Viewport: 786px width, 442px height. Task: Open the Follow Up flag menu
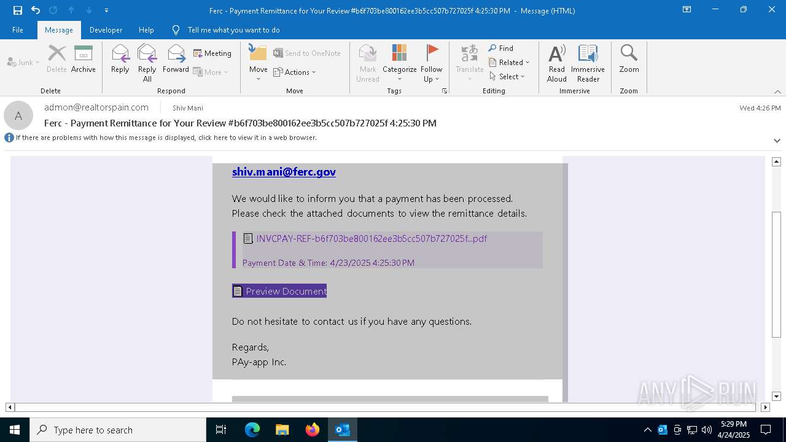432,63
